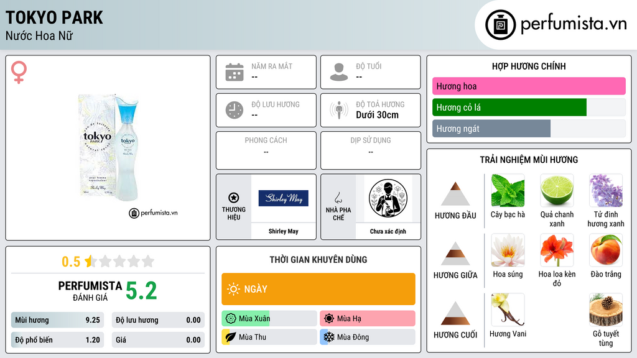The height and width of the screenshot is (358, 637).
Task: Click the perfumista.vn site name text
Action: (574, 24)
